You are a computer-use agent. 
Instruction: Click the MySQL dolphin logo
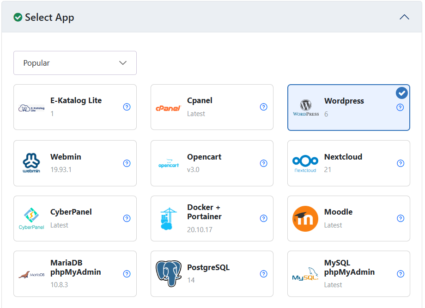(305, 274)
